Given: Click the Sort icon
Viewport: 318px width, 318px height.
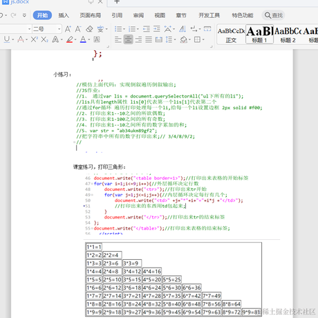Looking at the screenshot, I should click(x=183, y=29).
